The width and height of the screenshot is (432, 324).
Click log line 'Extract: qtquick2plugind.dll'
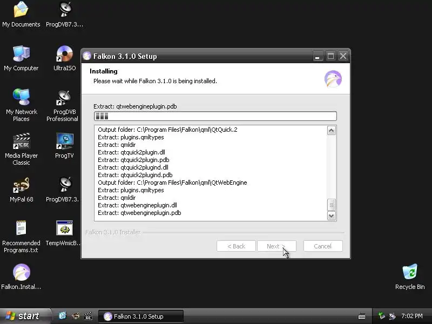[133, 167]
